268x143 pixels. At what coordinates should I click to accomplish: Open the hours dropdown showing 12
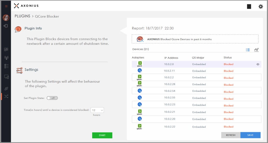click(x=97, y=110)
